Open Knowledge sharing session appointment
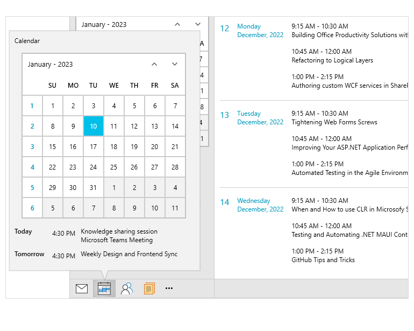Image resolution: width=414 pixels, height=331 pixels. tap(119, 236)
